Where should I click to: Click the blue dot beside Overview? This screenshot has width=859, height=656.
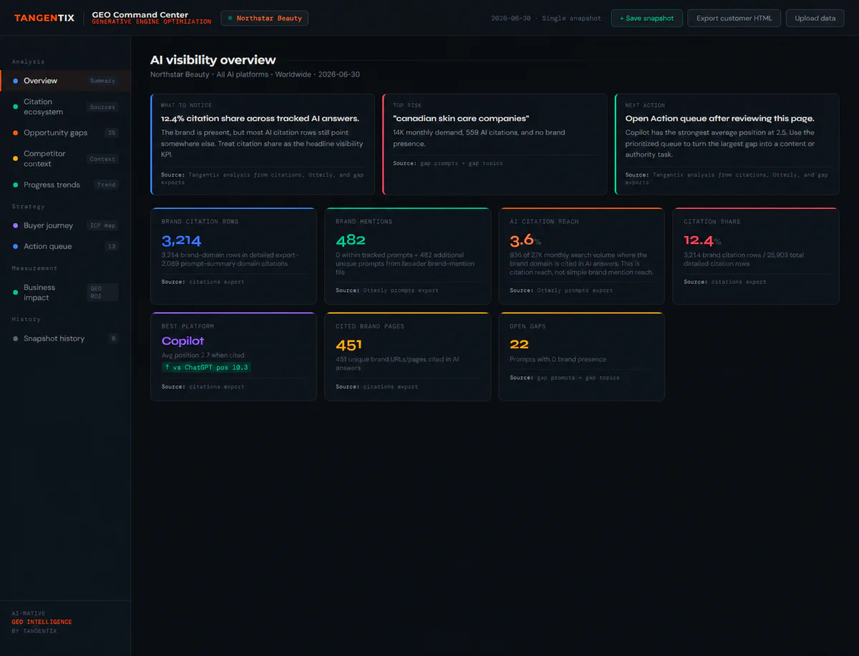coord(16,81)
